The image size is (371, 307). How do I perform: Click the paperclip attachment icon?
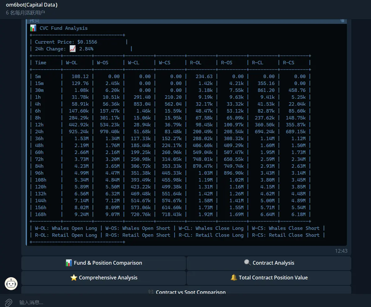pyautogui.click(x=8, y=303)
